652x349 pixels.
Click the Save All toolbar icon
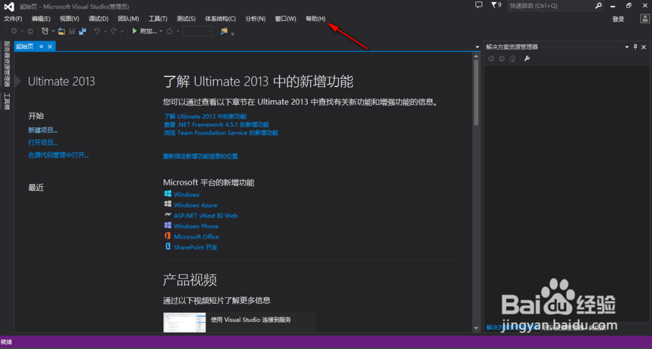pyautogui.click(x=82, y=31)
